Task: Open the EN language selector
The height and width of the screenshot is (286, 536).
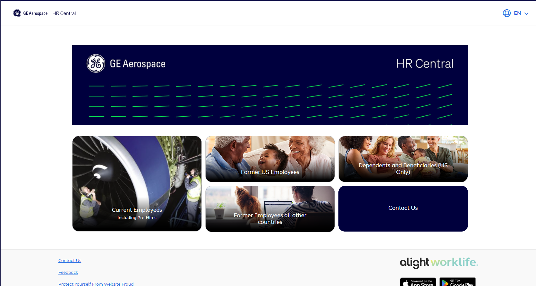Action: tap(517, 13)
